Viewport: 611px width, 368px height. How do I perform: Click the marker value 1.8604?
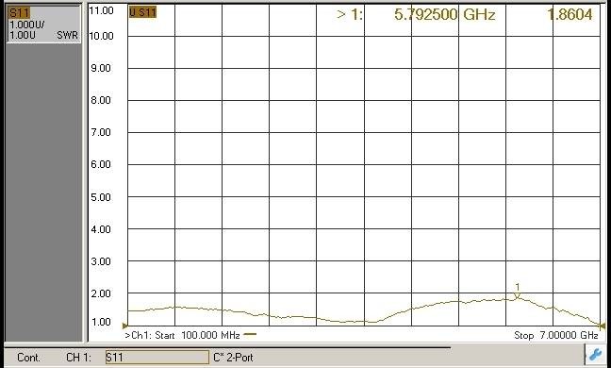click(570, 15)
